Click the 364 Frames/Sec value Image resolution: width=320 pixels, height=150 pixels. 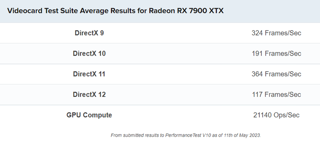pyautogui.click(x=276, y=74)
